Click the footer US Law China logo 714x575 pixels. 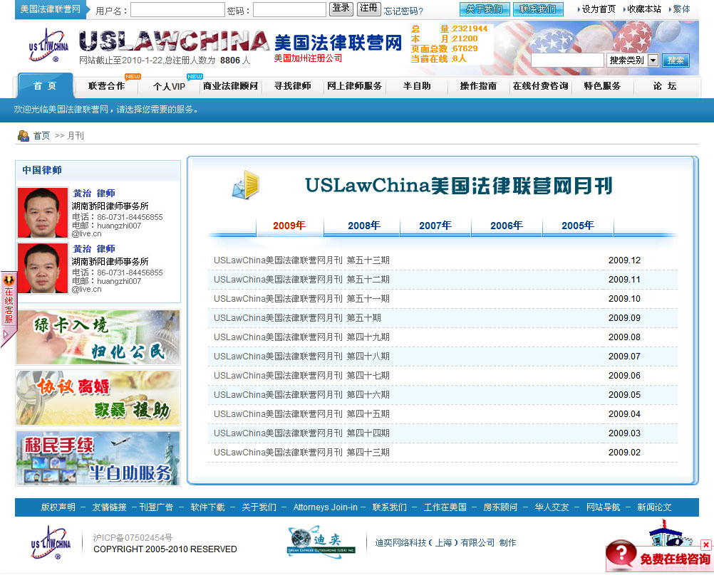[x=51, y=543]
